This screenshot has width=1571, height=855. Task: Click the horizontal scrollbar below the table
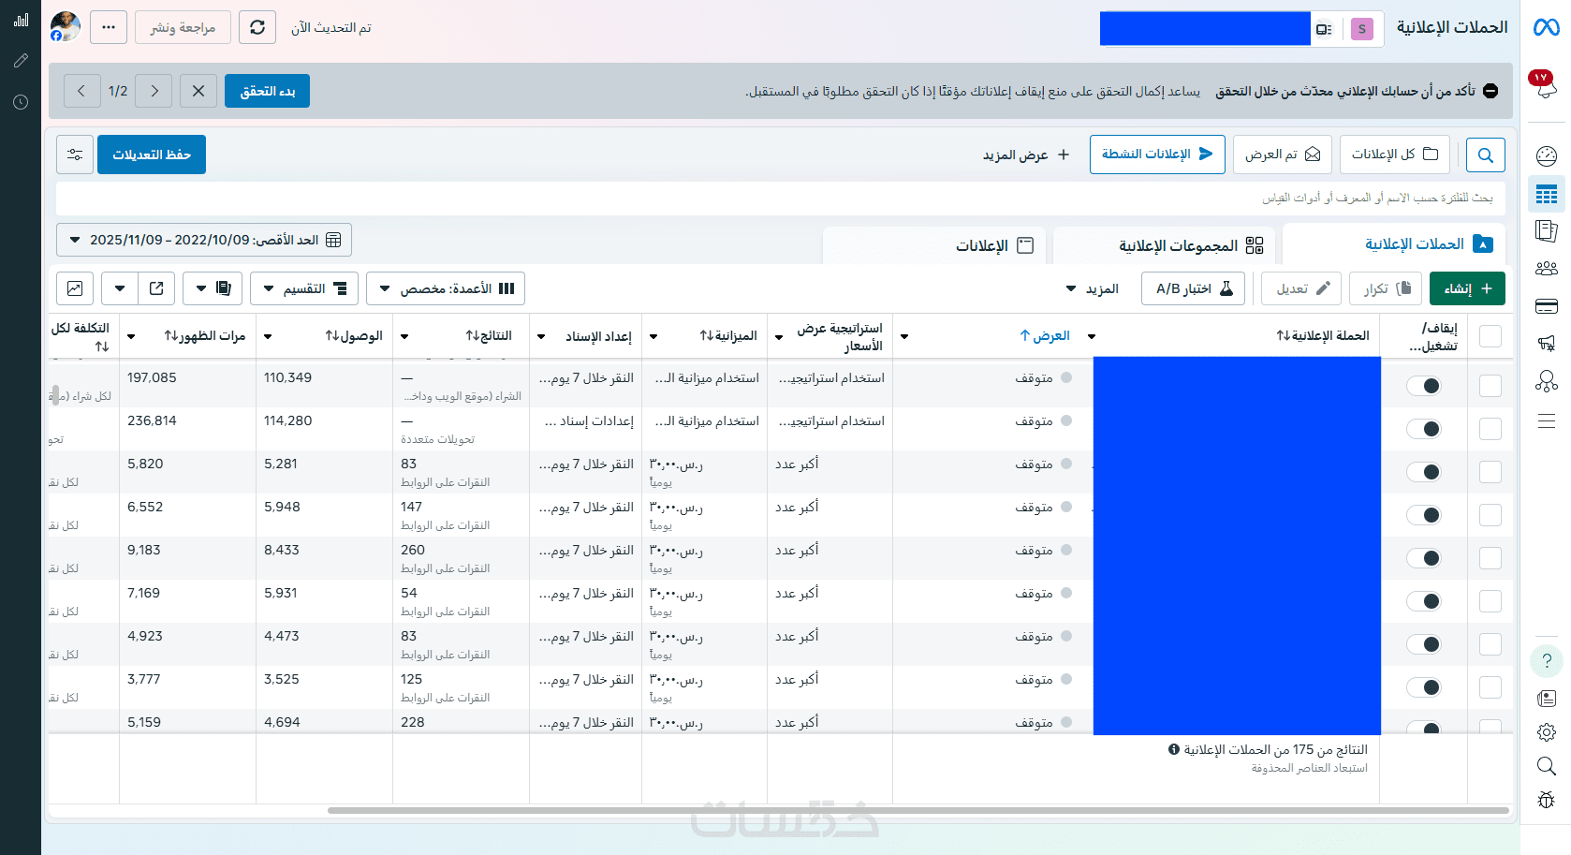click(918, 810)
